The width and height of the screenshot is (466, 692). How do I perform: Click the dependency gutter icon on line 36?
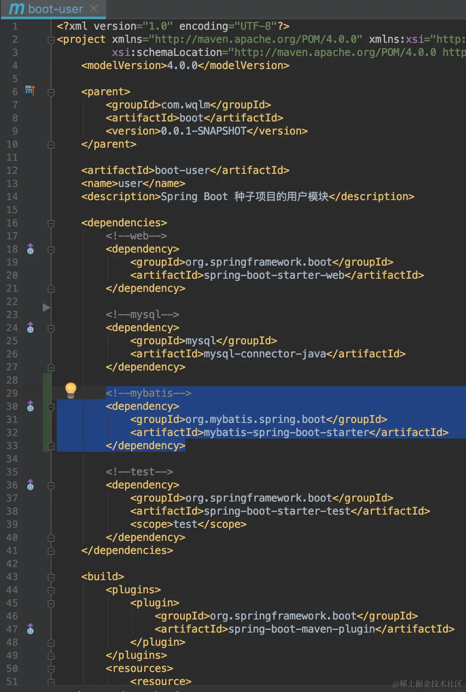[30, 485]
